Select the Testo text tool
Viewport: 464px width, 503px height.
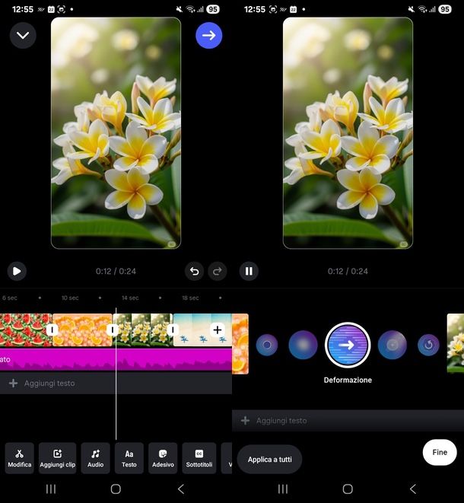point(129,458)
